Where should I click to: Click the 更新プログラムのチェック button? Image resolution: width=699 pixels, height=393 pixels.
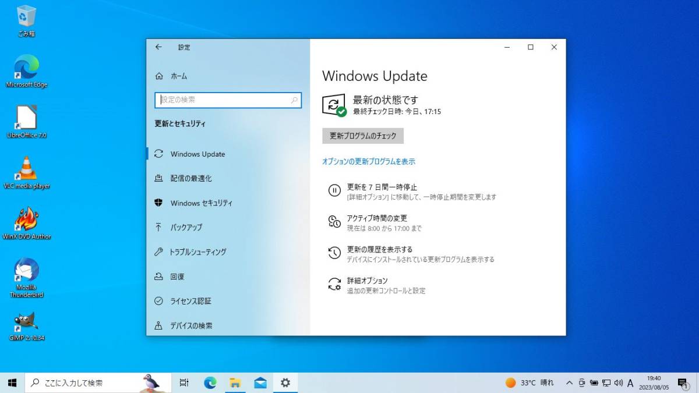(x=363, y=136)
